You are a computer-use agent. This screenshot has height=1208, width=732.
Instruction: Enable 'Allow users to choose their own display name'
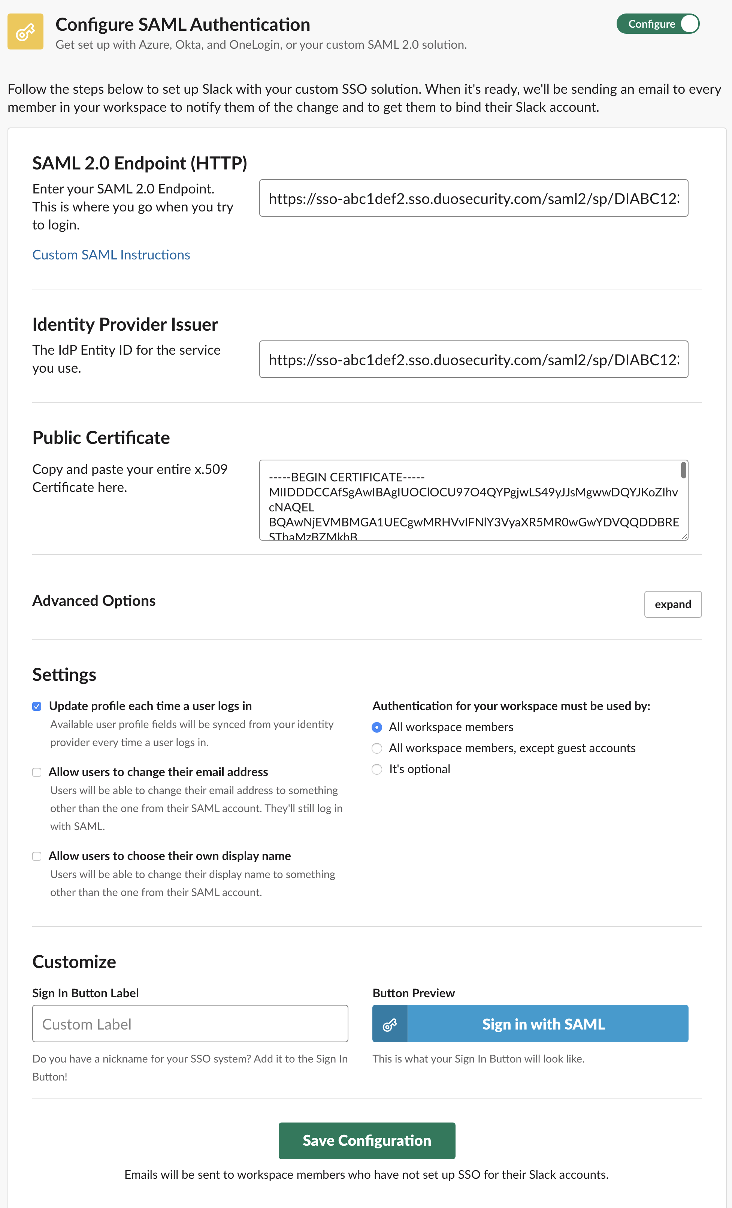[x=37, y=856]
